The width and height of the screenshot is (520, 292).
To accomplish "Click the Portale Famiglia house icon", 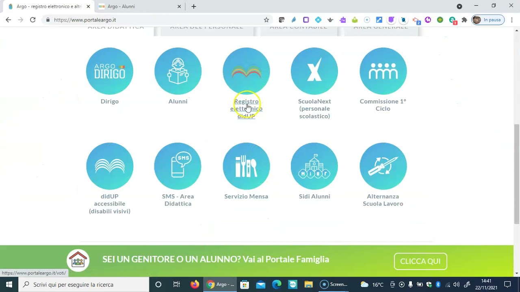I will point(78,260).
